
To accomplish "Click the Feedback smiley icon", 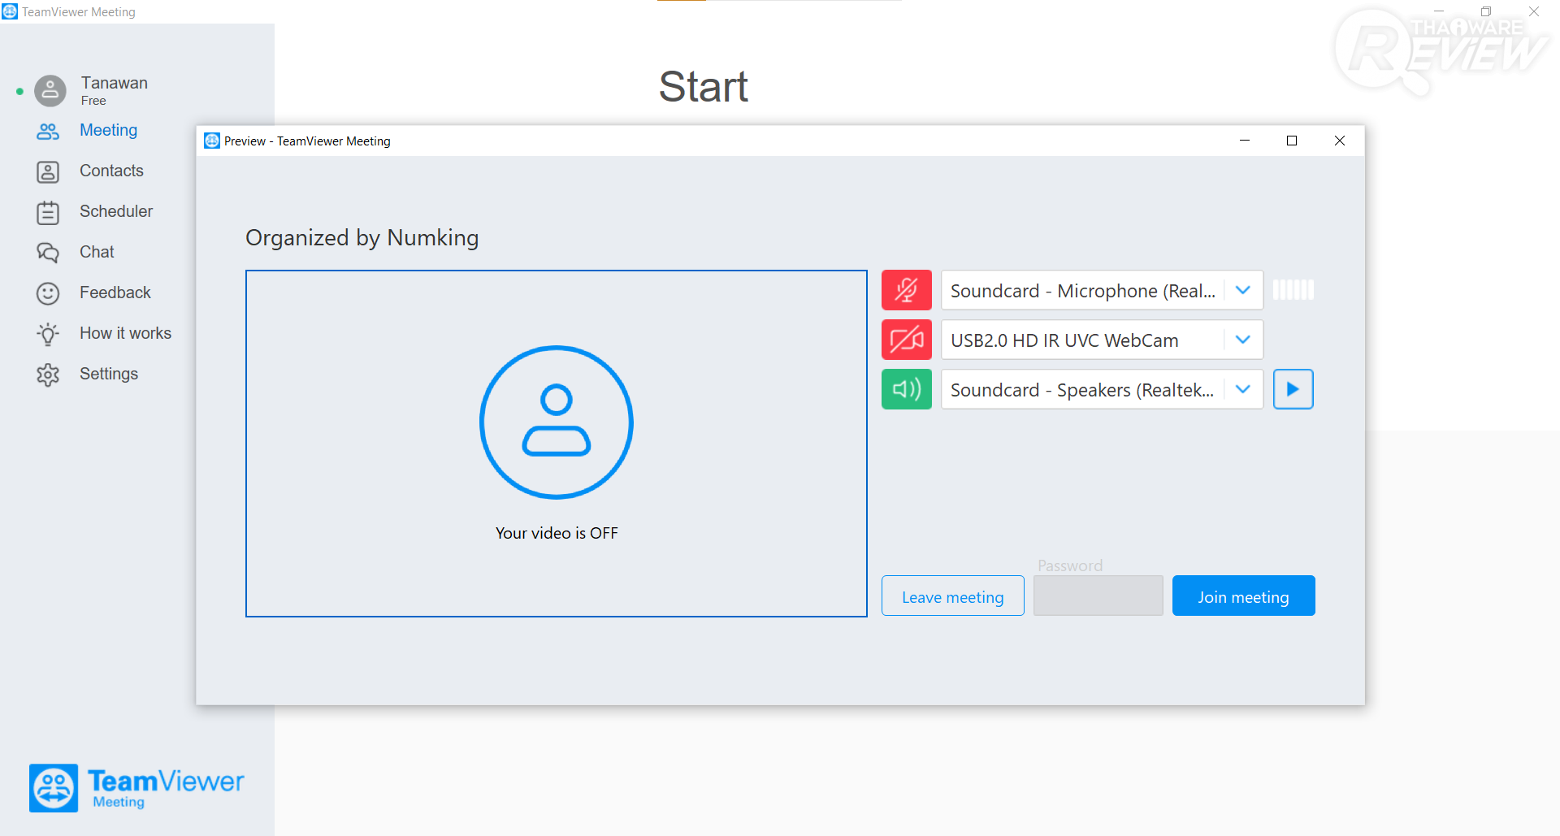I will (x=48, y=293).
